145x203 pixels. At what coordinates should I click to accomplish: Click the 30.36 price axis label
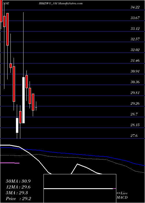click(135, 82)
